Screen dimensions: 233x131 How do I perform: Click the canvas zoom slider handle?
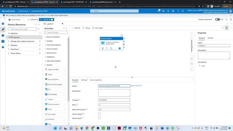coord(192,47)
